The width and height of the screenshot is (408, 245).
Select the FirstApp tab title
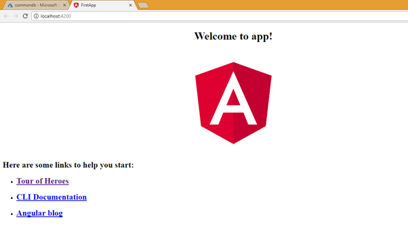pos(89,5)
